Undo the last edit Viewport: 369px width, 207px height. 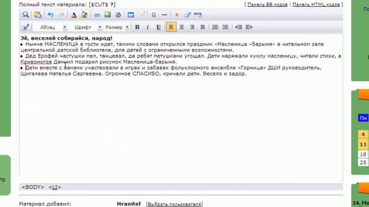click(50, 15)
